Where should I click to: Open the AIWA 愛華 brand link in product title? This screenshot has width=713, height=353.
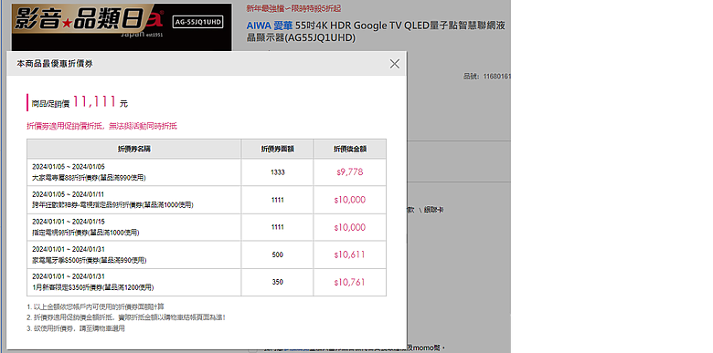[269, 26]
